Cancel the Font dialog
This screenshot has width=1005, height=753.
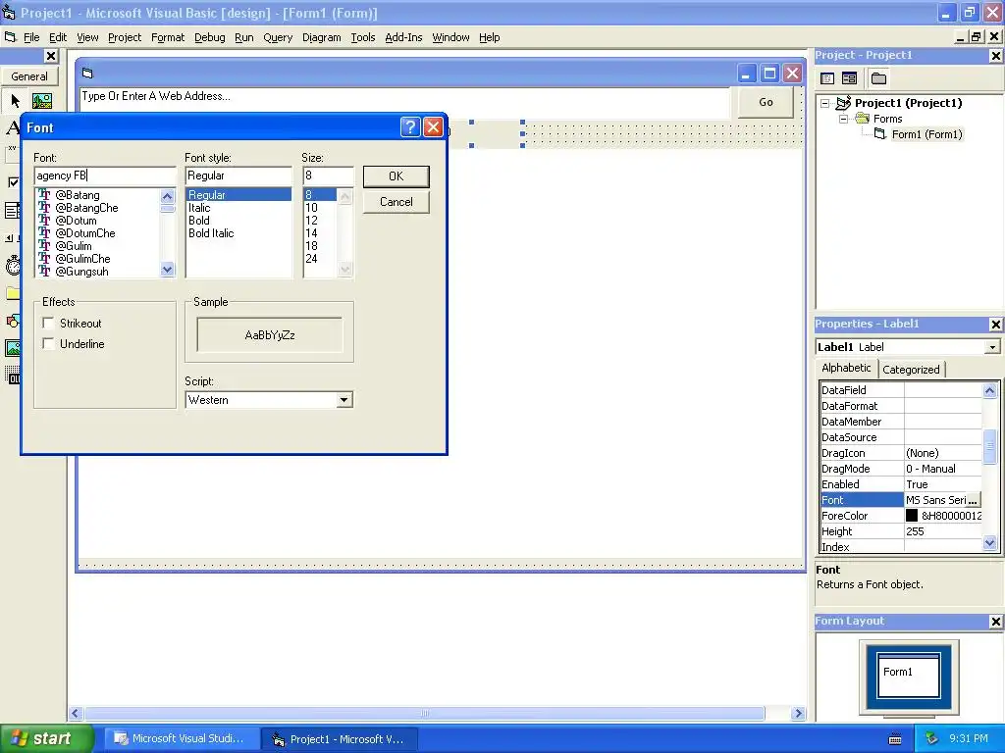397,202
